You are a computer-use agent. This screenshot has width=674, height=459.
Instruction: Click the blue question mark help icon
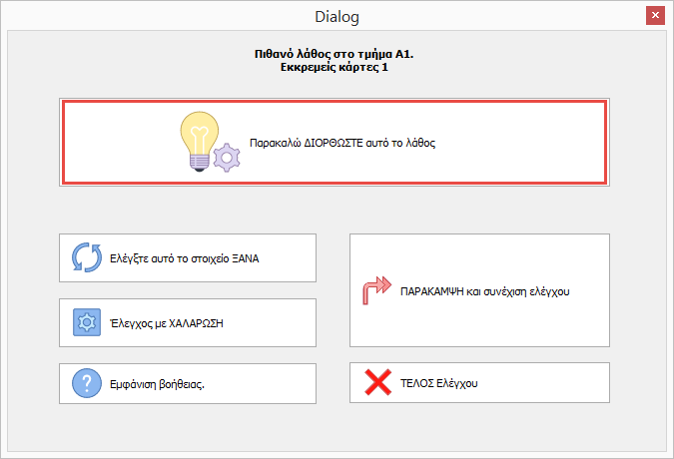(85, 383)
